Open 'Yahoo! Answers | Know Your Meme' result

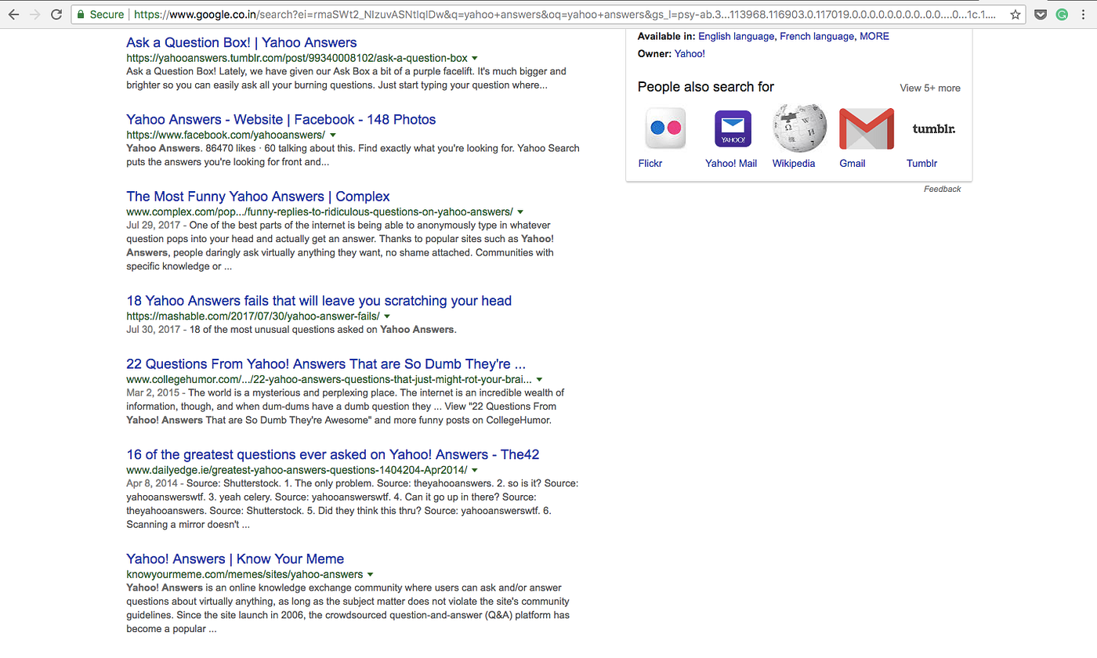click(x=235, y=559)
